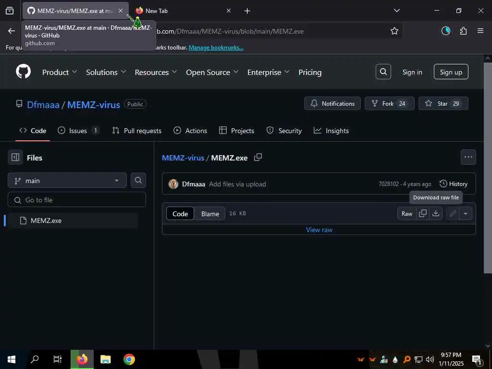Open Windows Start menu
The height and width of the screenshot is (369, 492).
coord(12,359)
